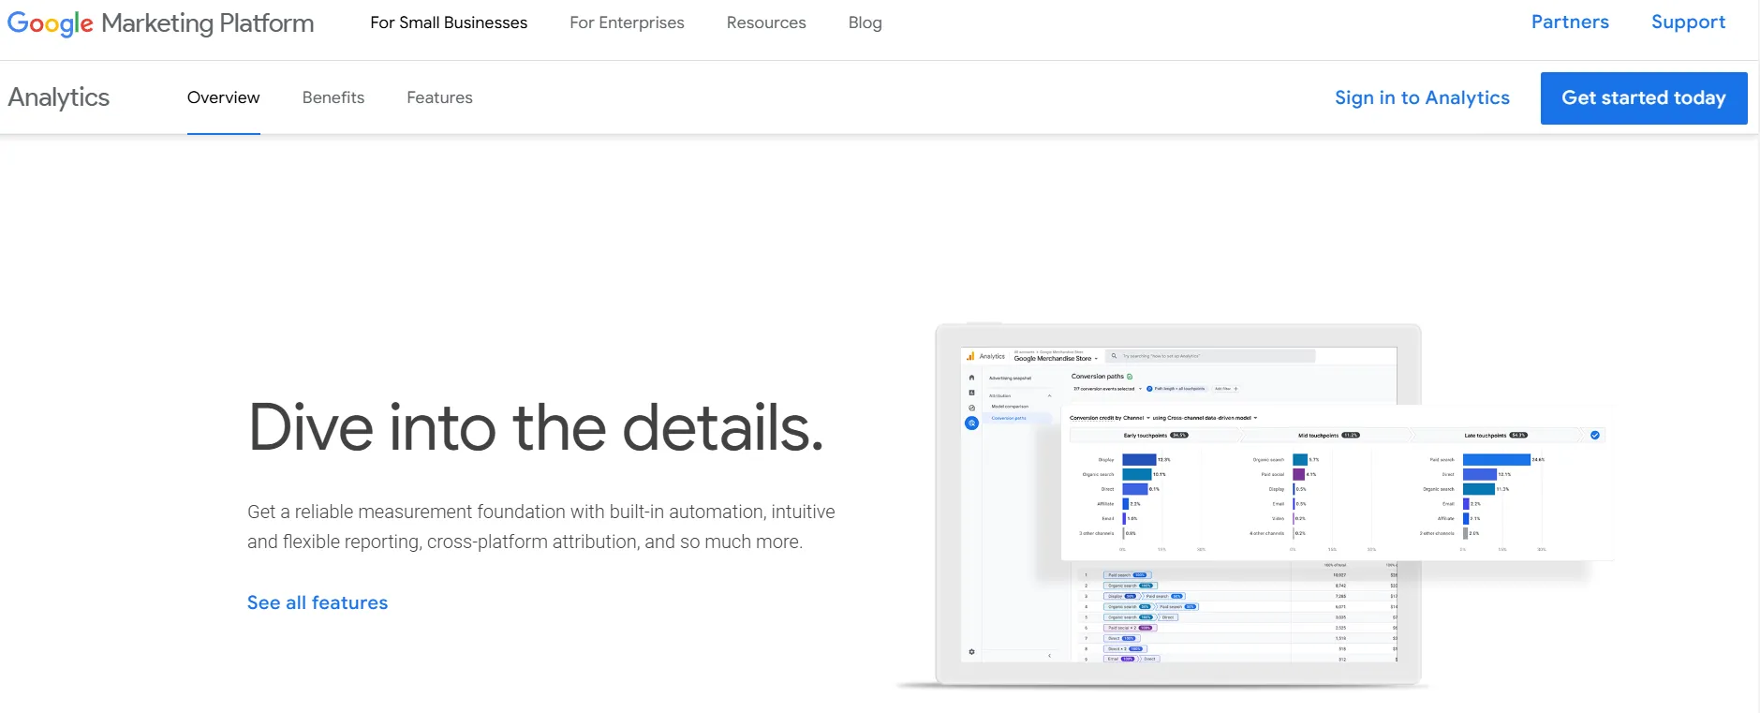Open the Home icon in Analytics sidebar

971,378
